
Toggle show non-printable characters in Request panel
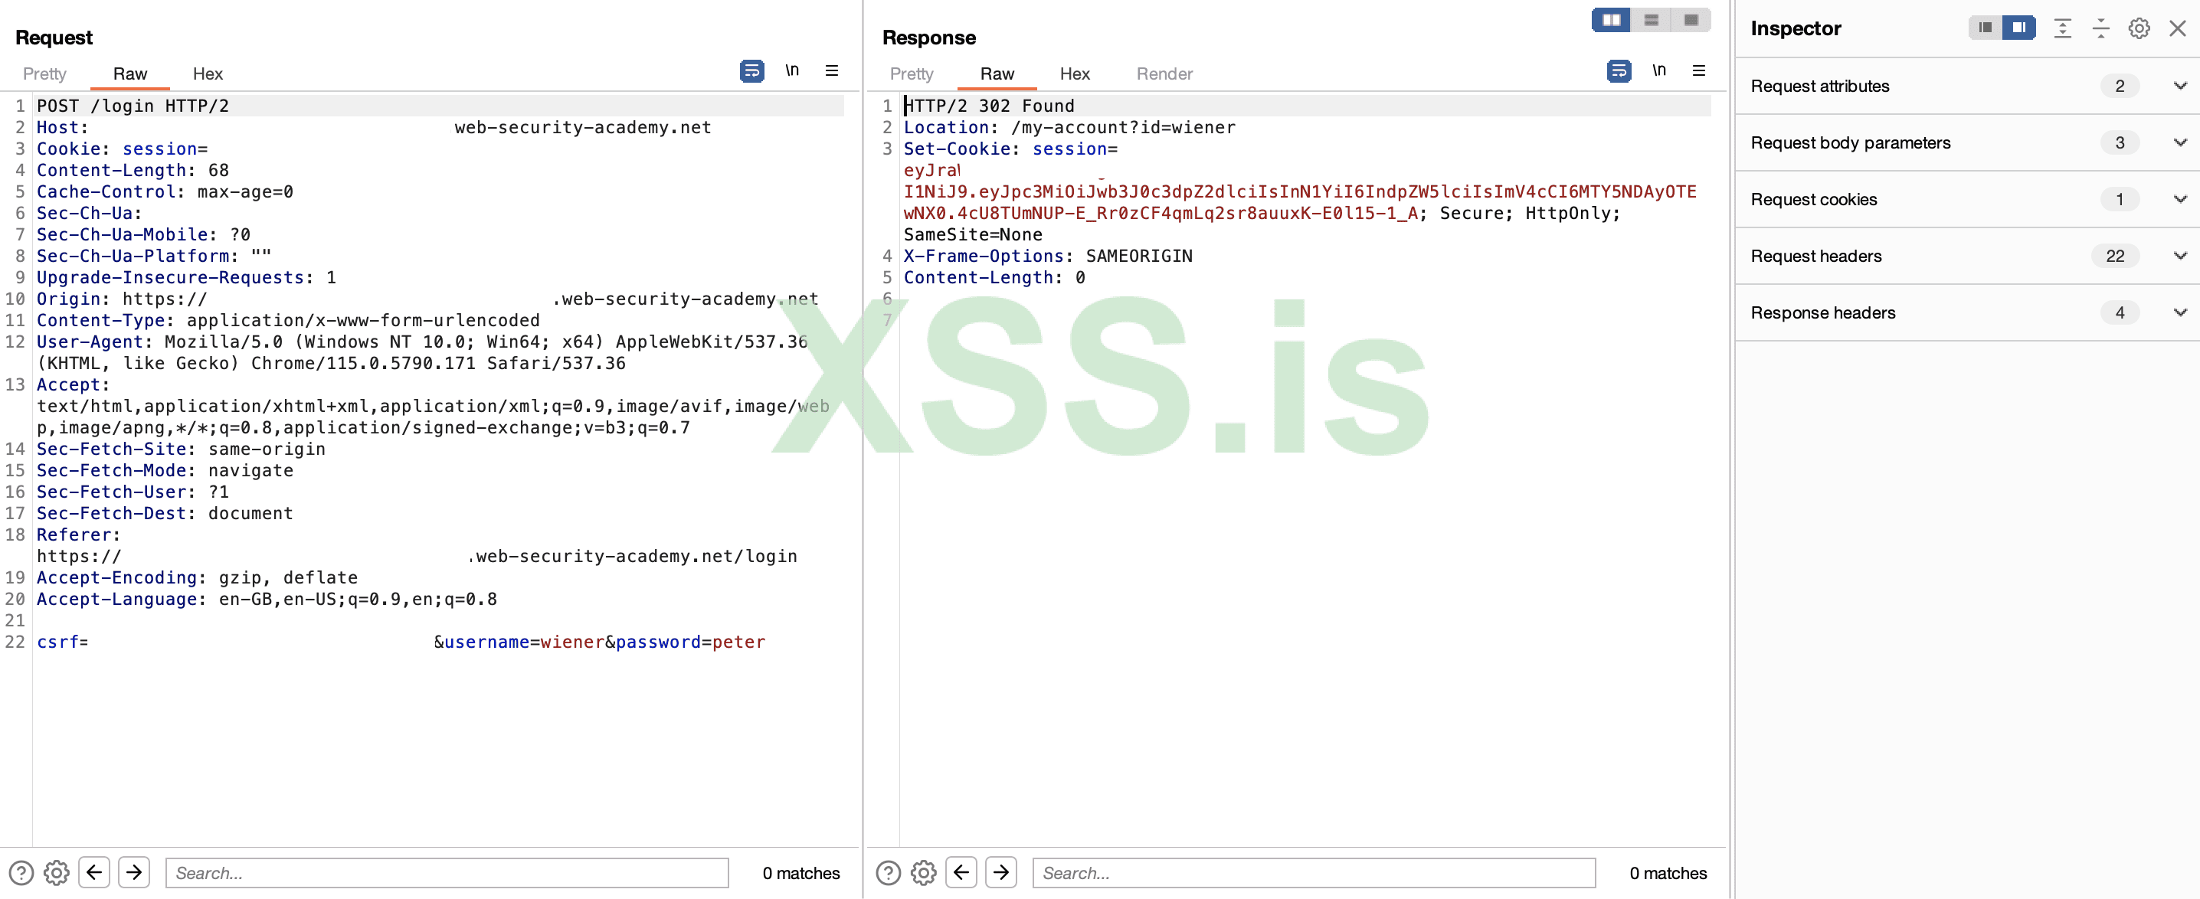click(792, 71)
